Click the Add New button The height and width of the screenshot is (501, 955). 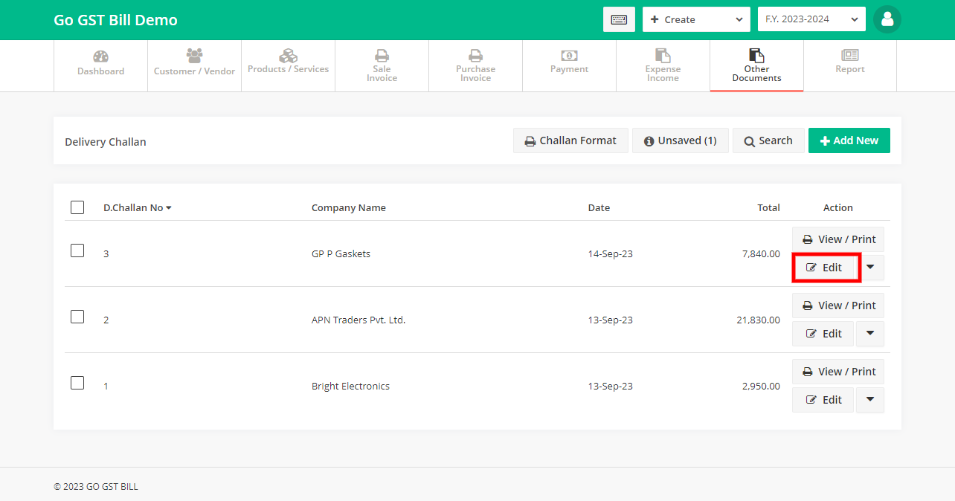849,140
